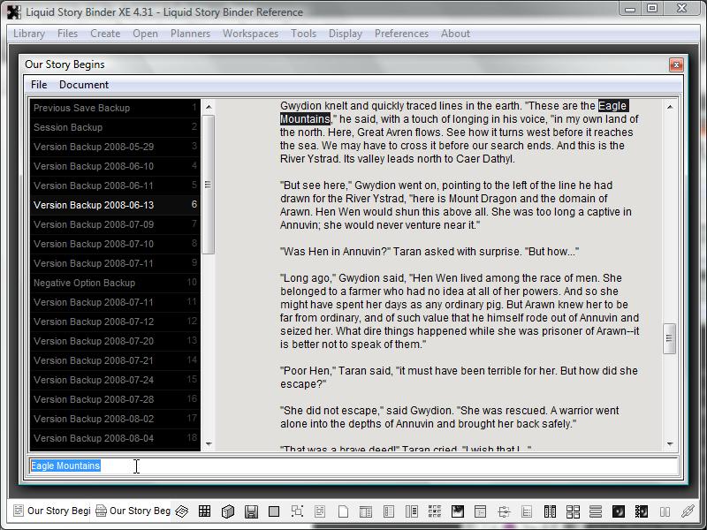Click the grid icon in bottom toolbar

tap(204, 511)
